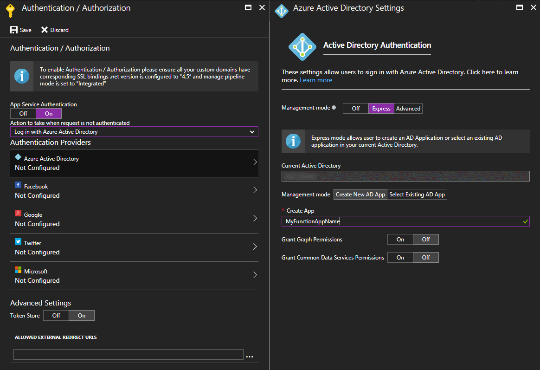Viewport: 540px width, 370px height.
Task: Click the blue info icon in Authentication notice
Action: (x=22, y=76)
